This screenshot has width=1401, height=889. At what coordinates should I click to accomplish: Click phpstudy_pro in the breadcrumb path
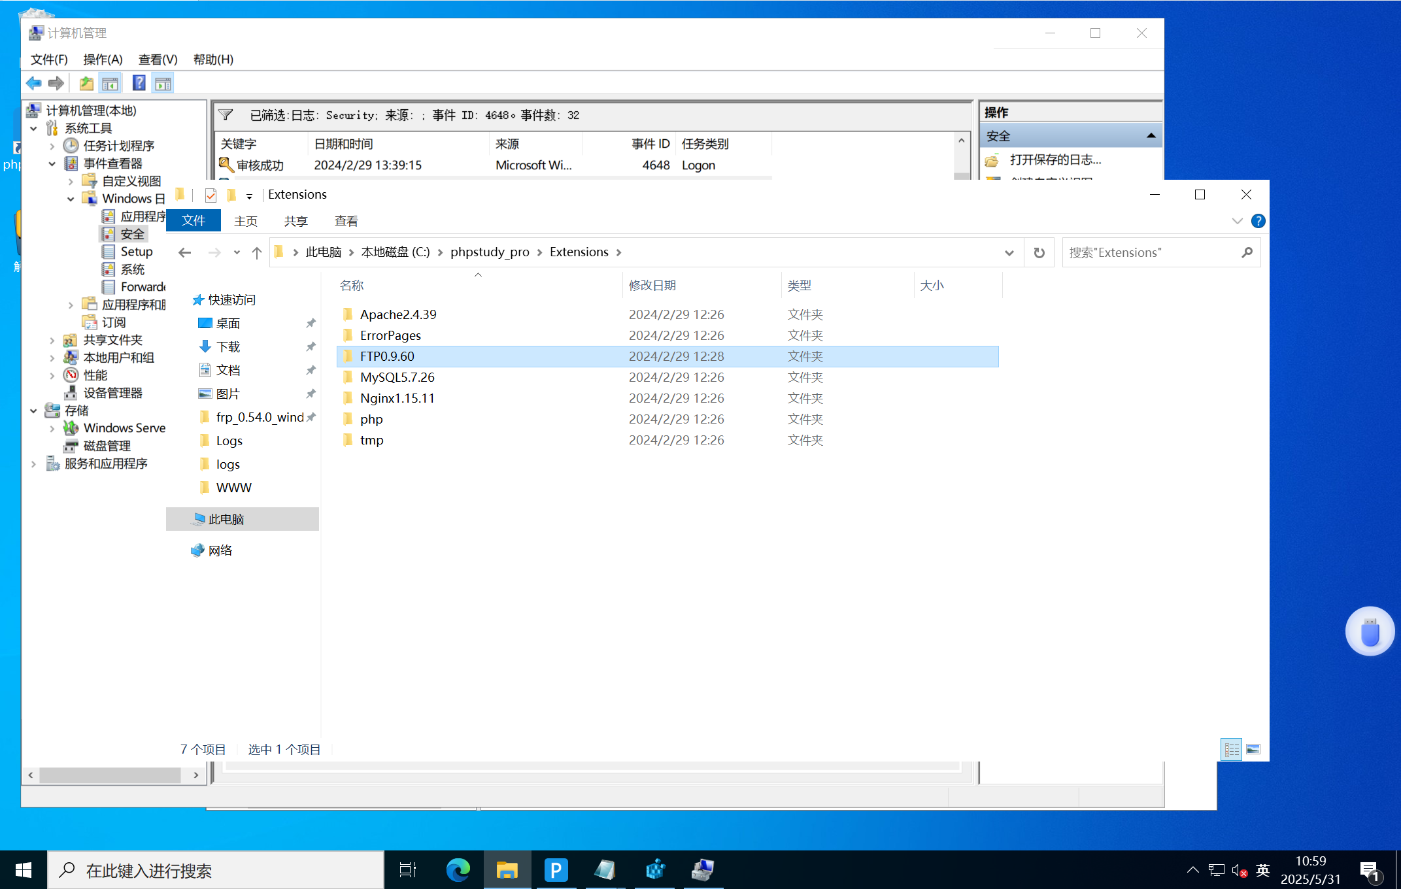click(490, 252)
